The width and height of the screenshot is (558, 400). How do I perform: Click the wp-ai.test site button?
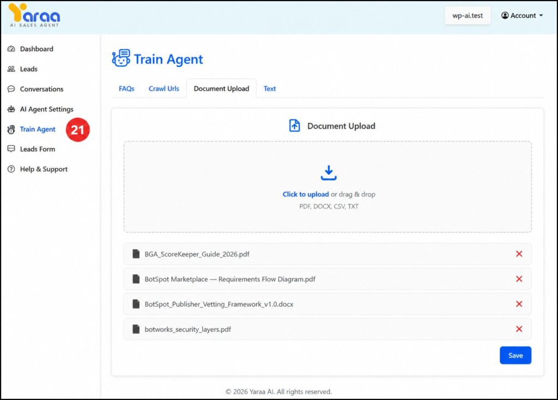[x=468, y=16]
